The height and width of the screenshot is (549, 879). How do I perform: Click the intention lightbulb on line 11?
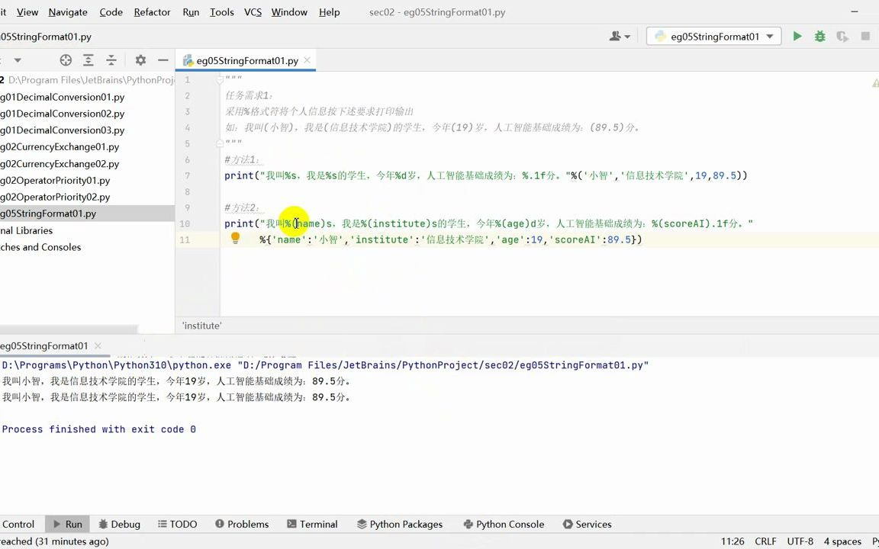235,239
